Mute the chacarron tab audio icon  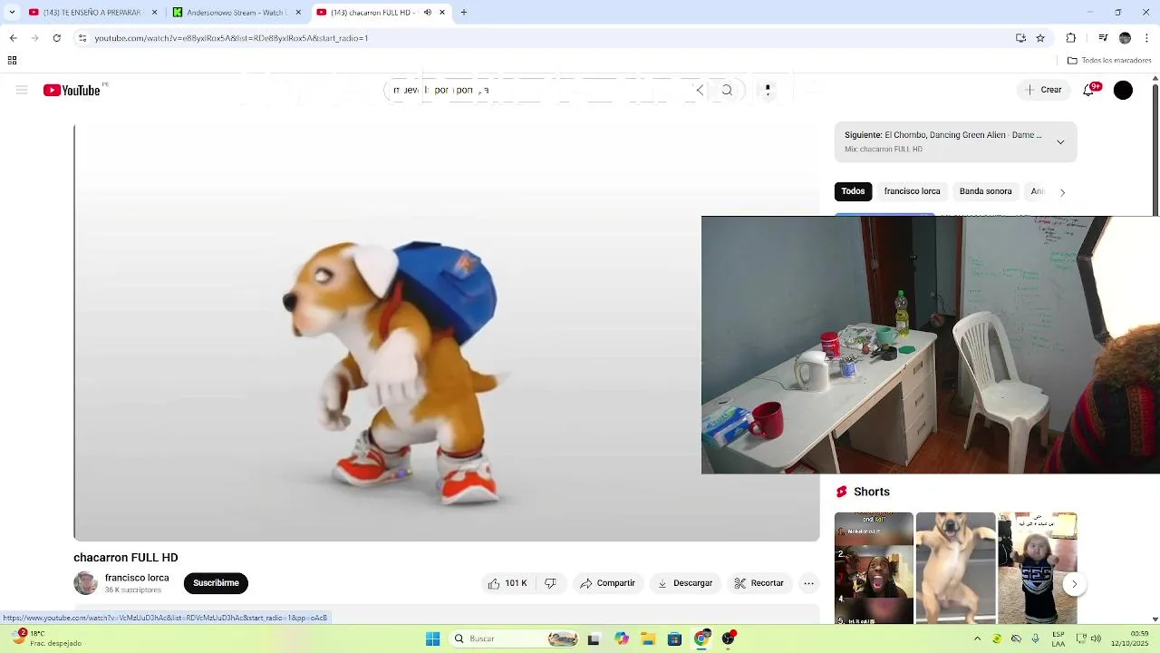click(428, 13)
